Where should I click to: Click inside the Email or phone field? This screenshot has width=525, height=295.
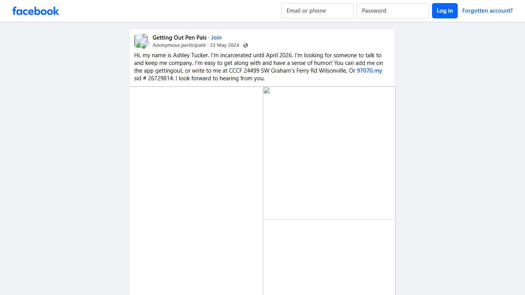point(317,11)
